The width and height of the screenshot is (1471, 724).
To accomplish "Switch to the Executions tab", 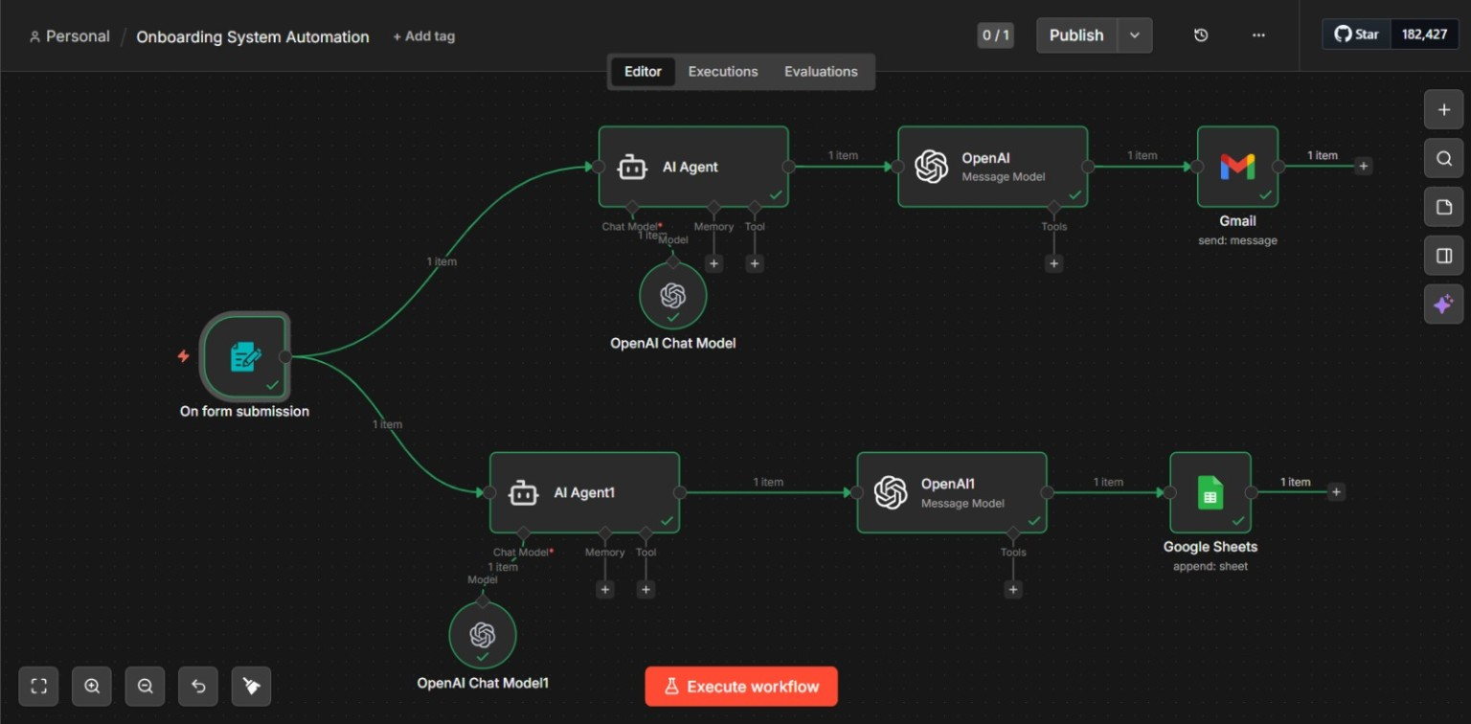I will coord(723,72).
